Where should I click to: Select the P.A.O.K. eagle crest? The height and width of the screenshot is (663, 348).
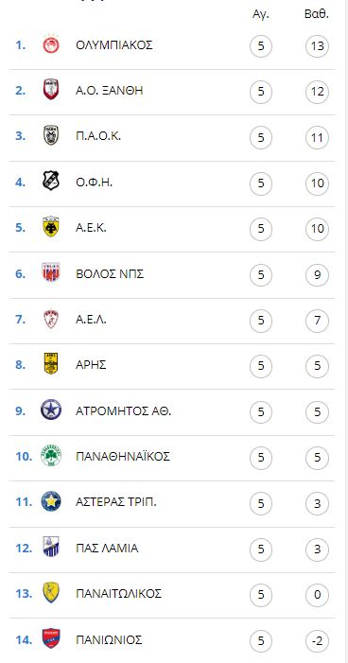(x=51, y=136)
